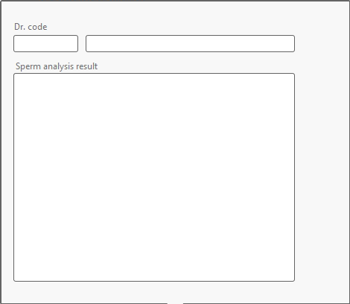Viewport: 350px width, 304px height.
Task: Activate the Sperm analysis result field
Action: (154, 177)
